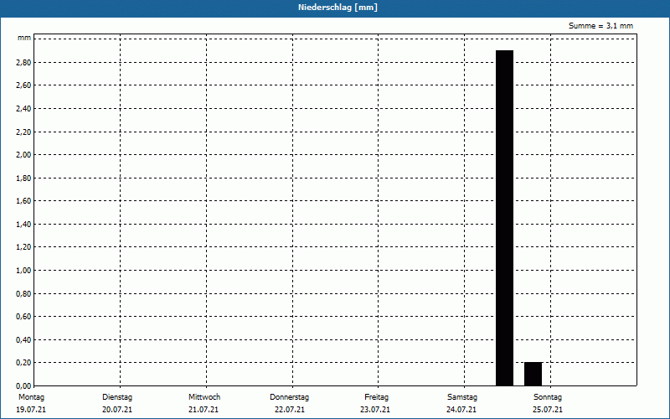Click the 2,40 y-axis value
This screenshot has height=419, width=670.
23,109
